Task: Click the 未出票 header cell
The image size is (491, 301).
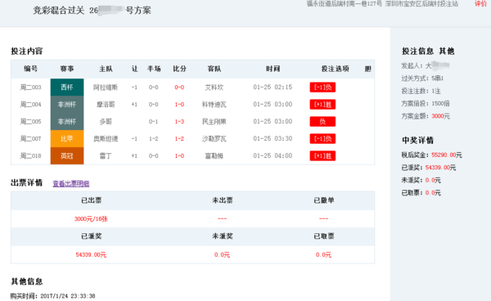Action: click(x=223, y=200)
